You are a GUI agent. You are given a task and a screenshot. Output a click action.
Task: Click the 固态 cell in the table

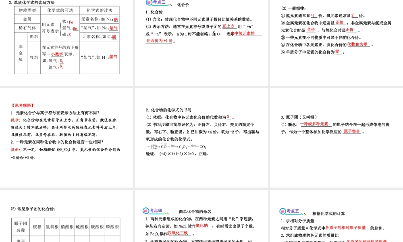[34, 37]
